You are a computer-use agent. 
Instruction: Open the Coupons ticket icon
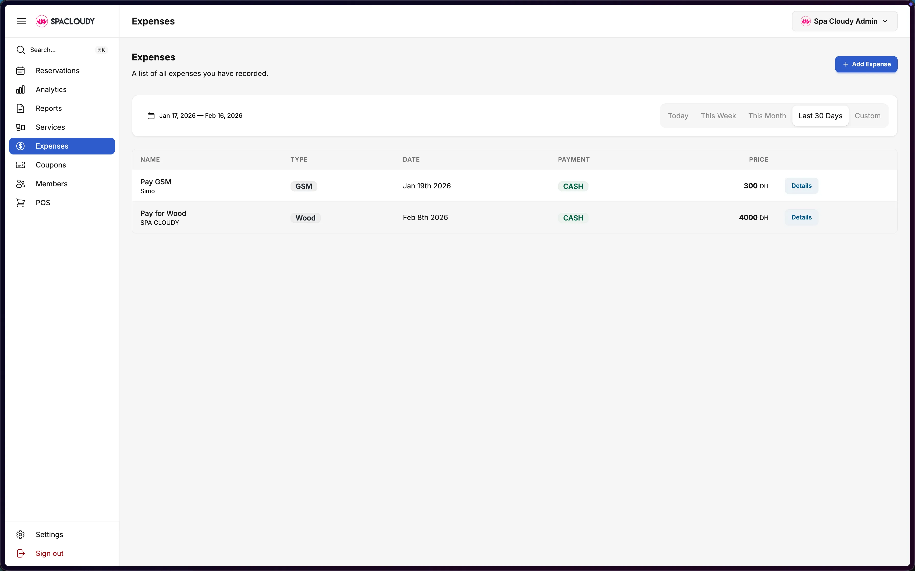coord(21,165)
